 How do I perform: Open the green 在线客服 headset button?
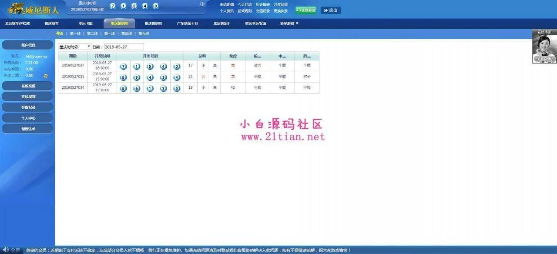[x=305, y=10]
